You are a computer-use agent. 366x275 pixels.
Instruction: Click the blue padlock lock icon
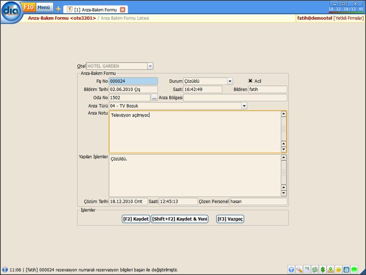[346, 270]
